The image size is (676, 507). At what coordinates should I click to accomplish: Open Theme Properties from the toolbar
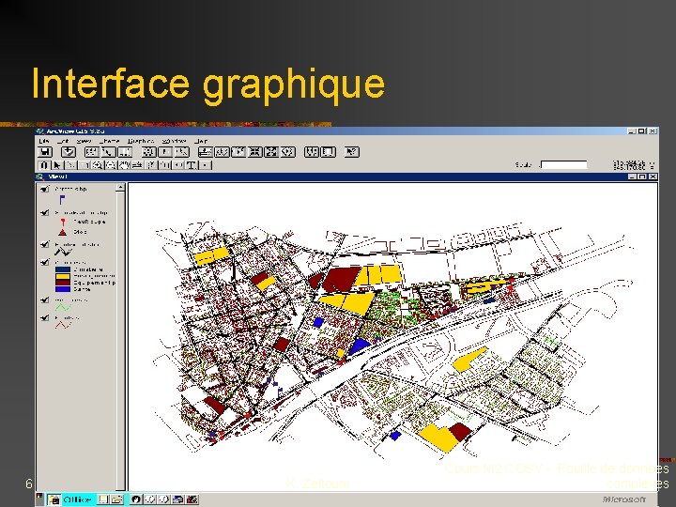tap(92, 152)
